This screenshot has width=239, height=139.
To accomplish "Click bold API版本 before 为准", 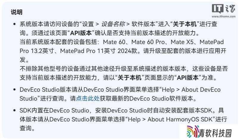I will click(188, 78).
